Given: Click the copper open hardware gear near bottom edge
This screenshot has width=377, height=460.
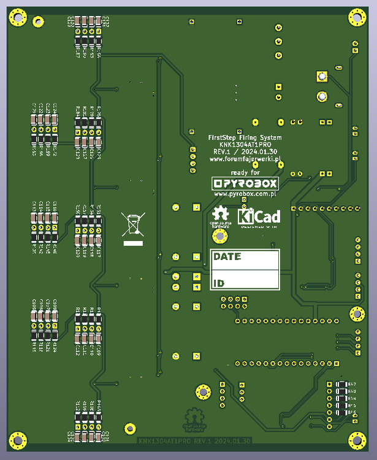Looking at the screenshot, I should point(194,420).
